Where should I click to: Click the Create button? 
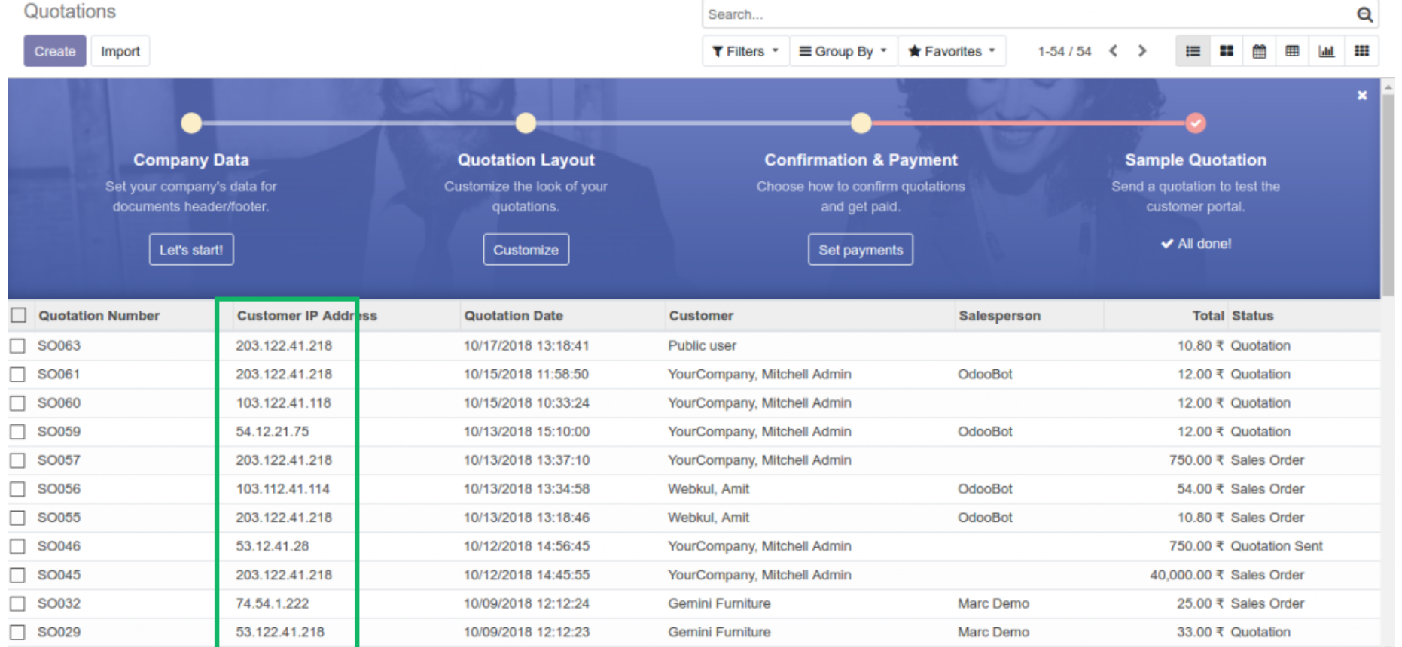click(54, 51)
